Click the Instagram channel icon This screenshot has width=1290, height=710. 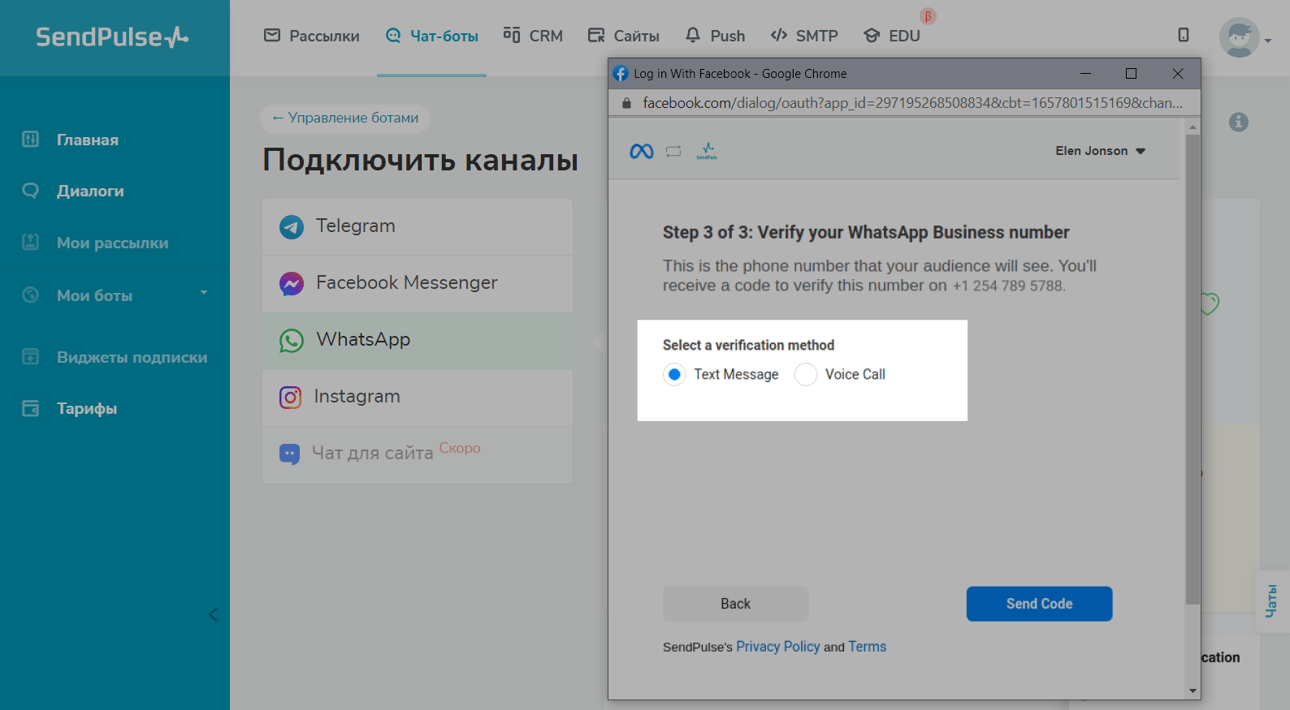click(291, 397)
